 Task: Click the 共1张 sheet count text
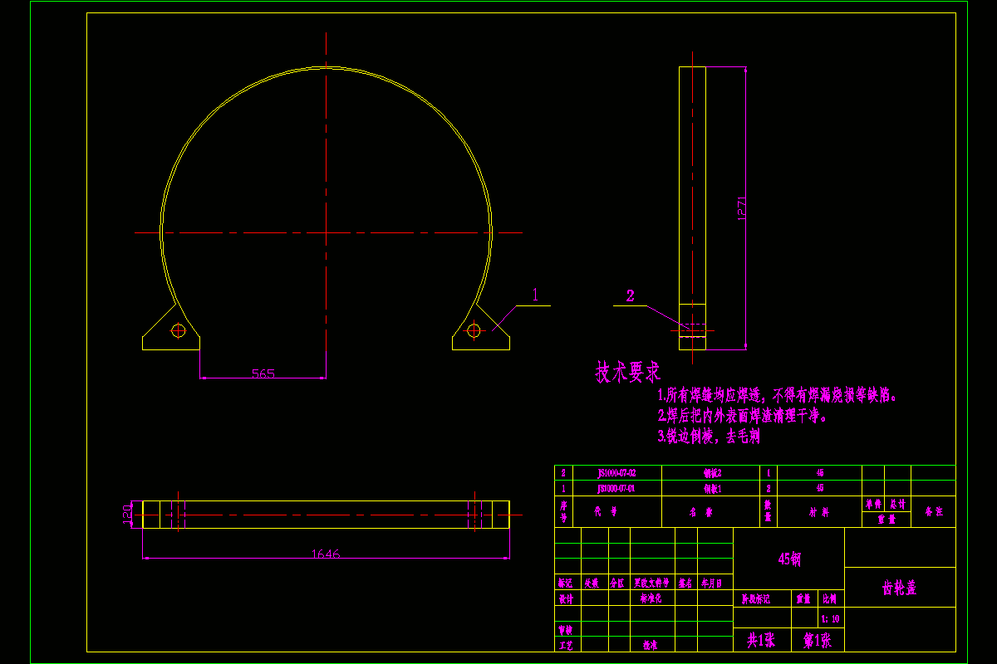click(761, 640)
